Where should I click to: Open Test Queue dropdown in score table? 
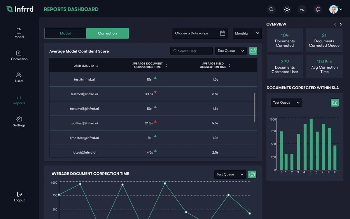231,51
